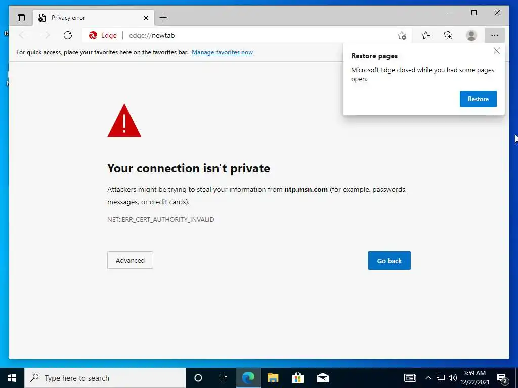
Task: Add this page to favorites star icon
Action: click(402, 36)
